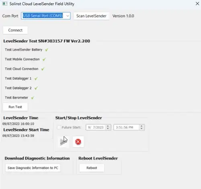201x189 pixels.
Task: Click the Start/Stop LevelSender heading
Action: click(x=79, y=118)
